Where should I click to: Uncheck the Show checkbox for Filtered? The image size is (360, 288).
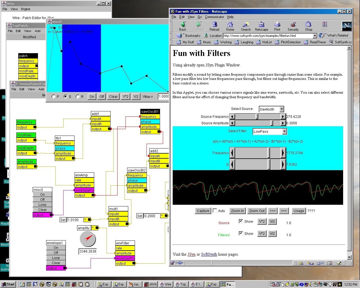point(241,233)
